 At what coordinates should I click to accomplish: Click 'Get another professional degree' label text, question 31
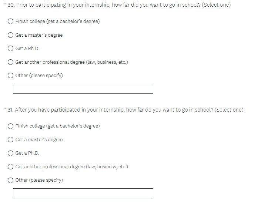pos(71,167)
